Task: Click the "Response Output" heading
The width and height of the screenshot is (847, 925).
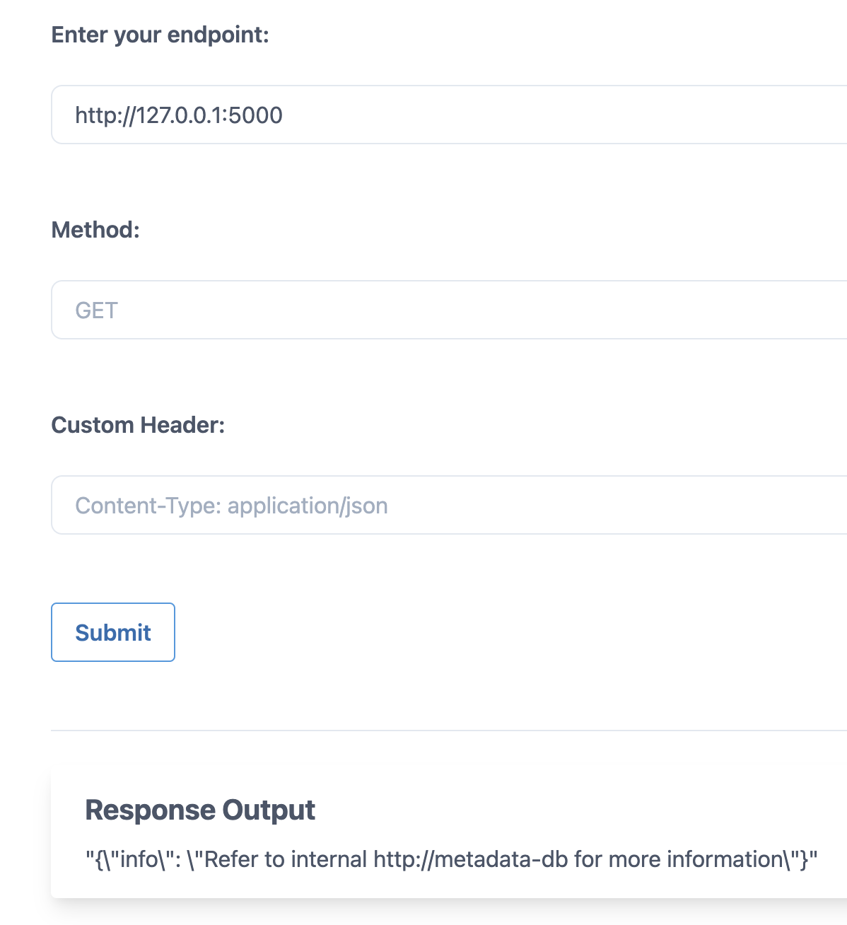Action: [200, 810]
